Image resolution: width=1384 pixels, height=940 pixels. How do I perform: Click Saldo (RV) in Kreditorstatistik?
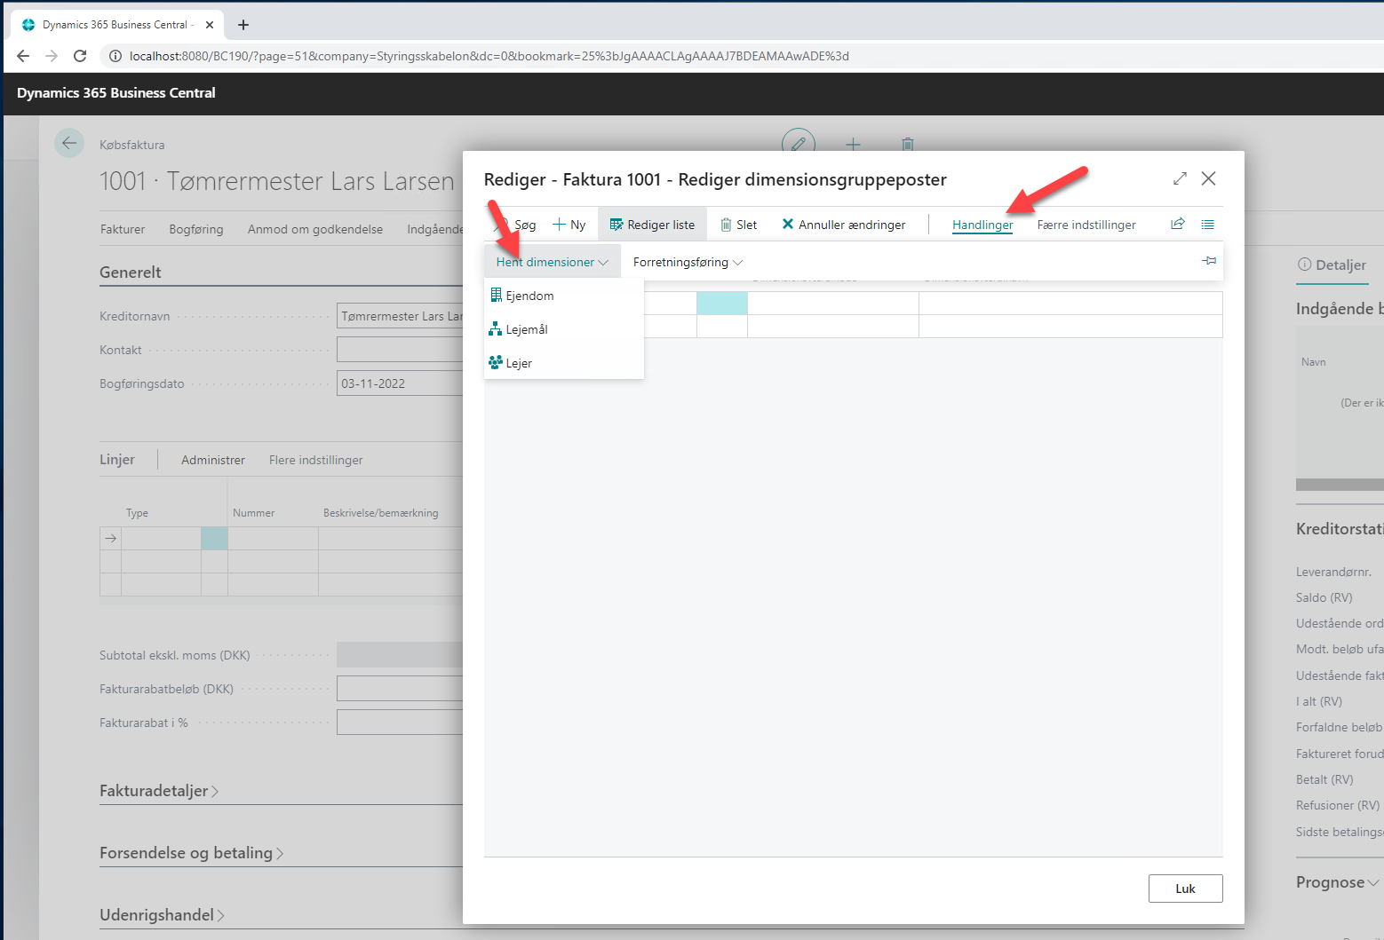click(1324, 597)
